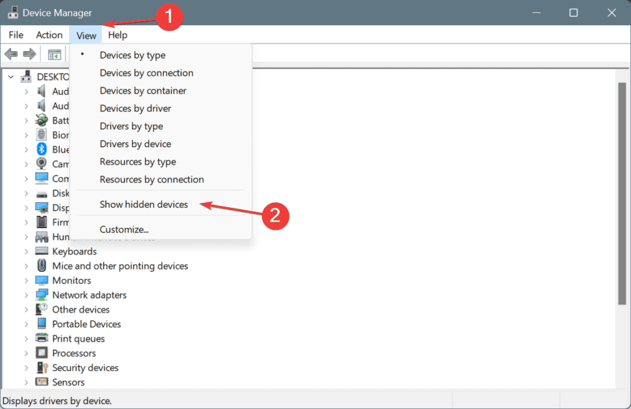Expand the Monitors category
Screen dimensions: 631x409
(26, 280)
